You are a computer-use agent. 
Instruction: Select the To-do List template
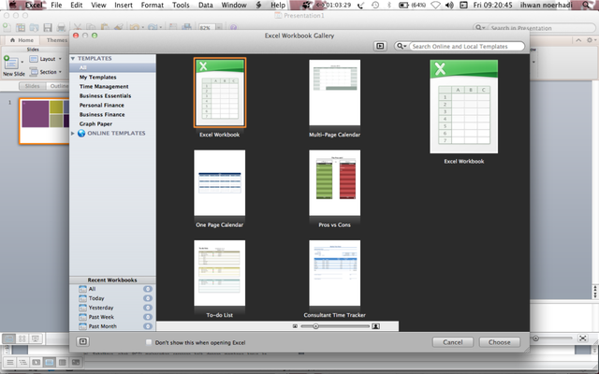coord(220,273)
